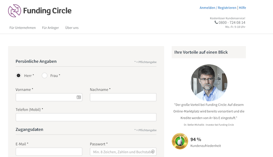
Task: Focus the Vorname input field
Action: coord(49,97)
